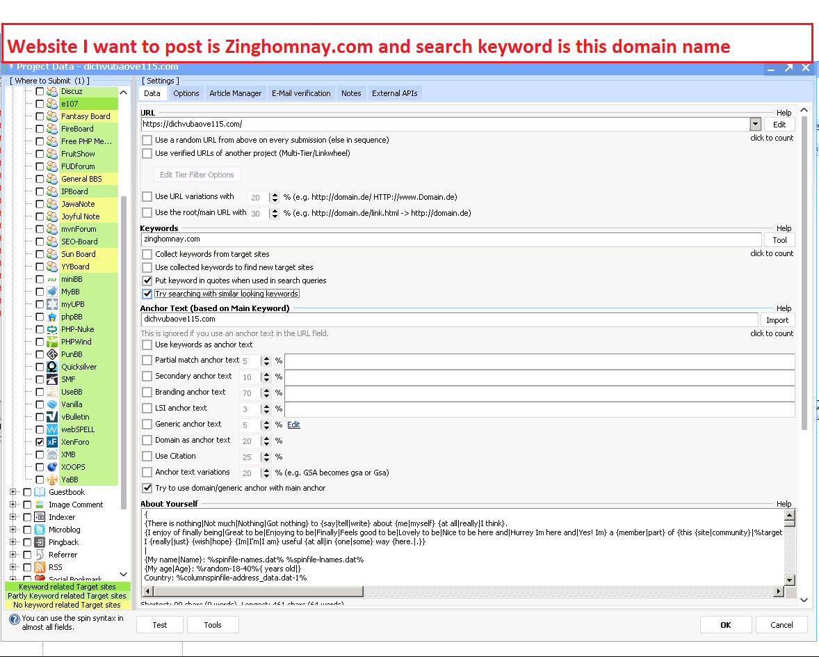Enable random URL on every submission
The height and width of the screenshot is (657, 819).
click(x=147, y=140)
